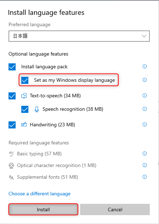
Task: Click the Text-to-speech (34 MB) label
Action: (x=55, y=96)
